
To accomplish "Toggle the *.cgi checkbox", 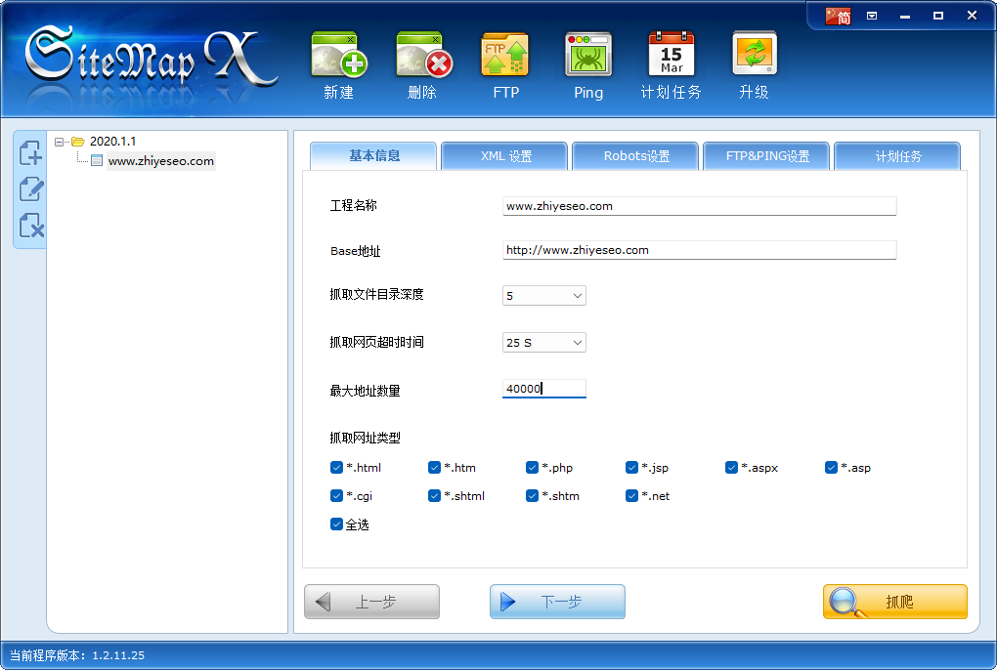I will (x=337, y=495).
